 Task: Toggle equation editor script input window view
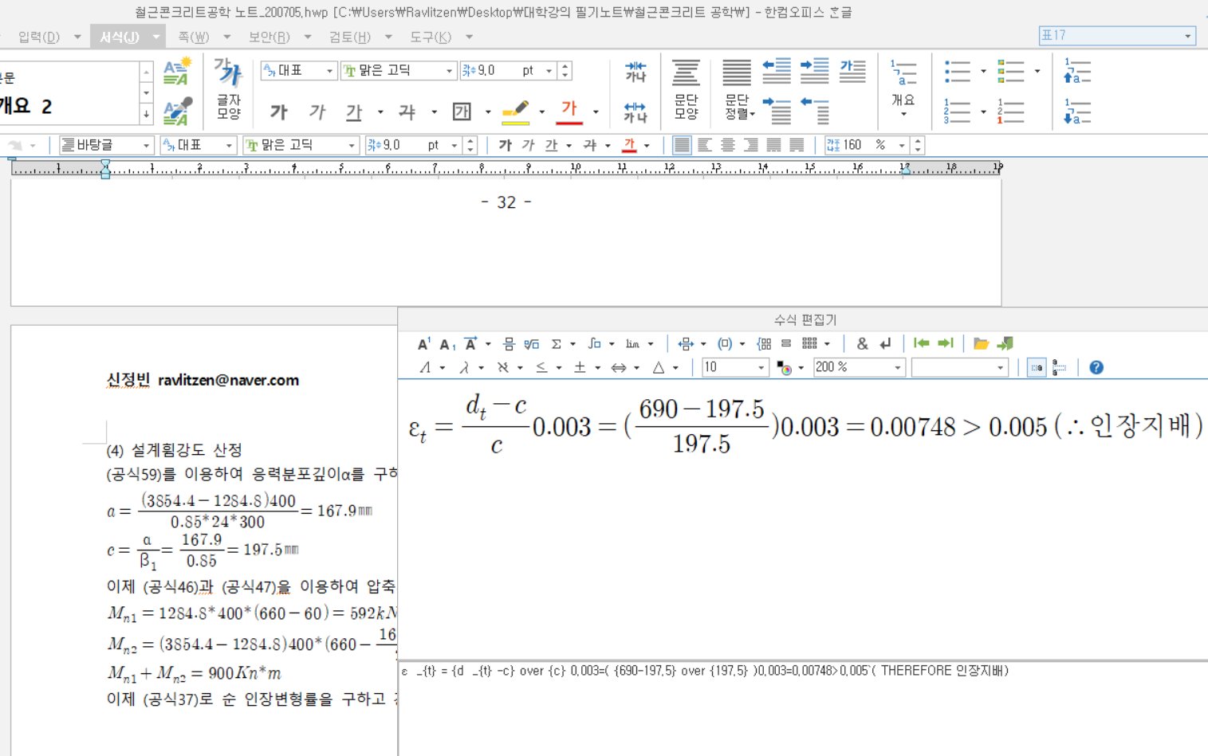pos(1036,367)
